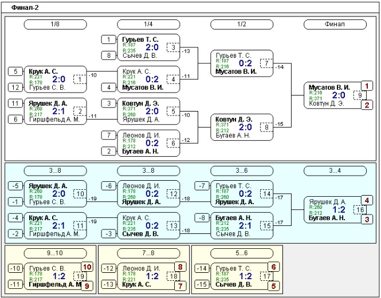Select the 3...4 round header
The image size is (381, 298).
click(x=335, y=171)
